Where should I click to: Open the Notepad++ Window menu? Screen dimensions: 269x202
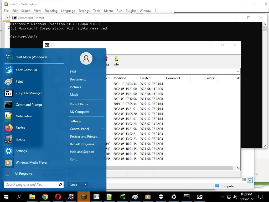[146, 11]
